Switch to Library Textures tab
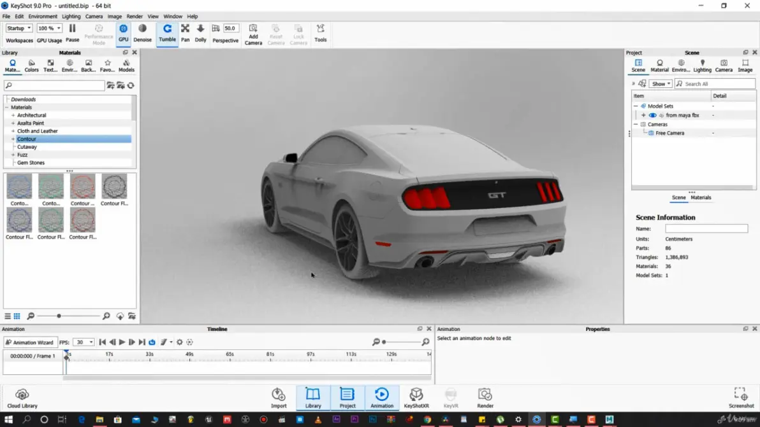The width and height of the screenshot is (760, 427). pos(50,66)
